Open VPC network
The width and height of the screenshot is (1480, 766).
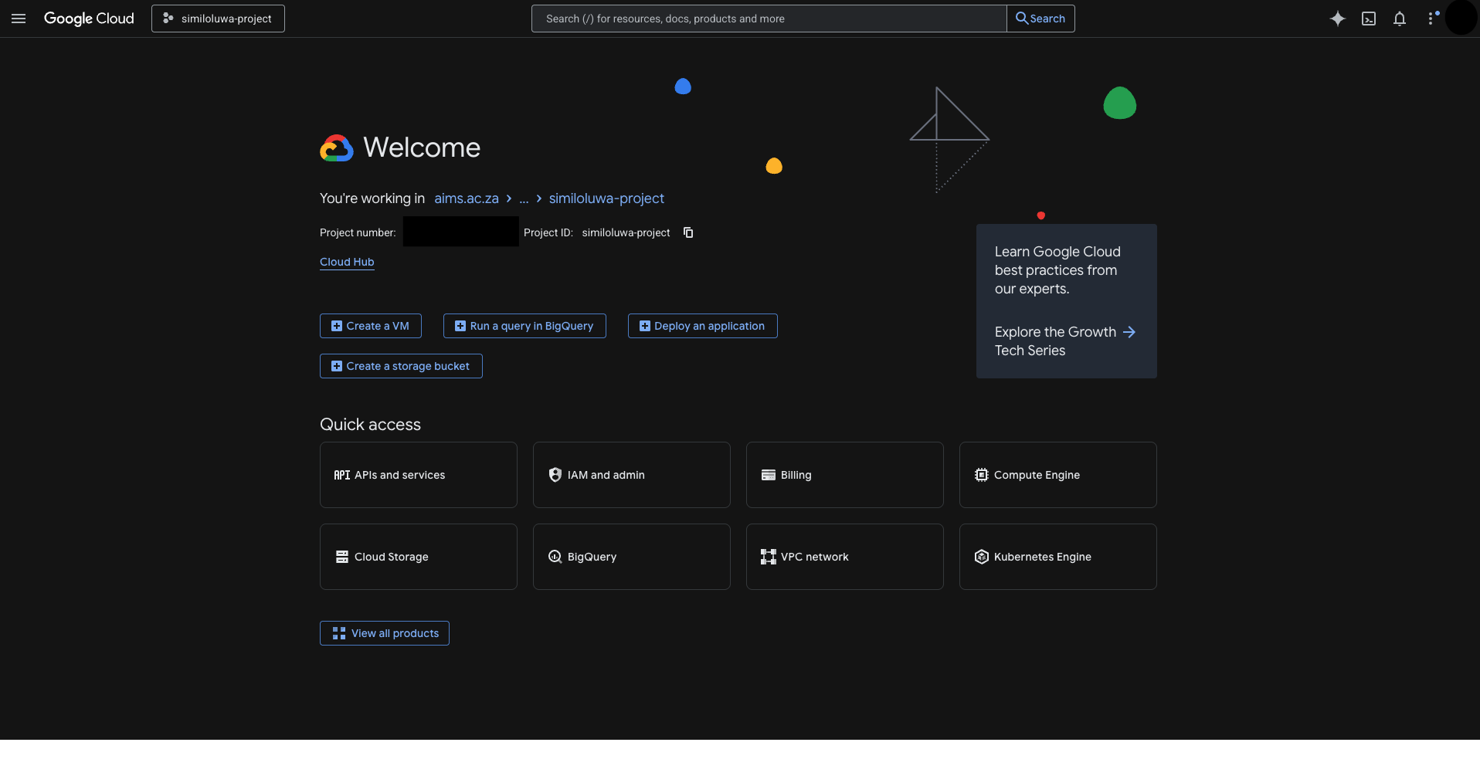coord(844,556)
